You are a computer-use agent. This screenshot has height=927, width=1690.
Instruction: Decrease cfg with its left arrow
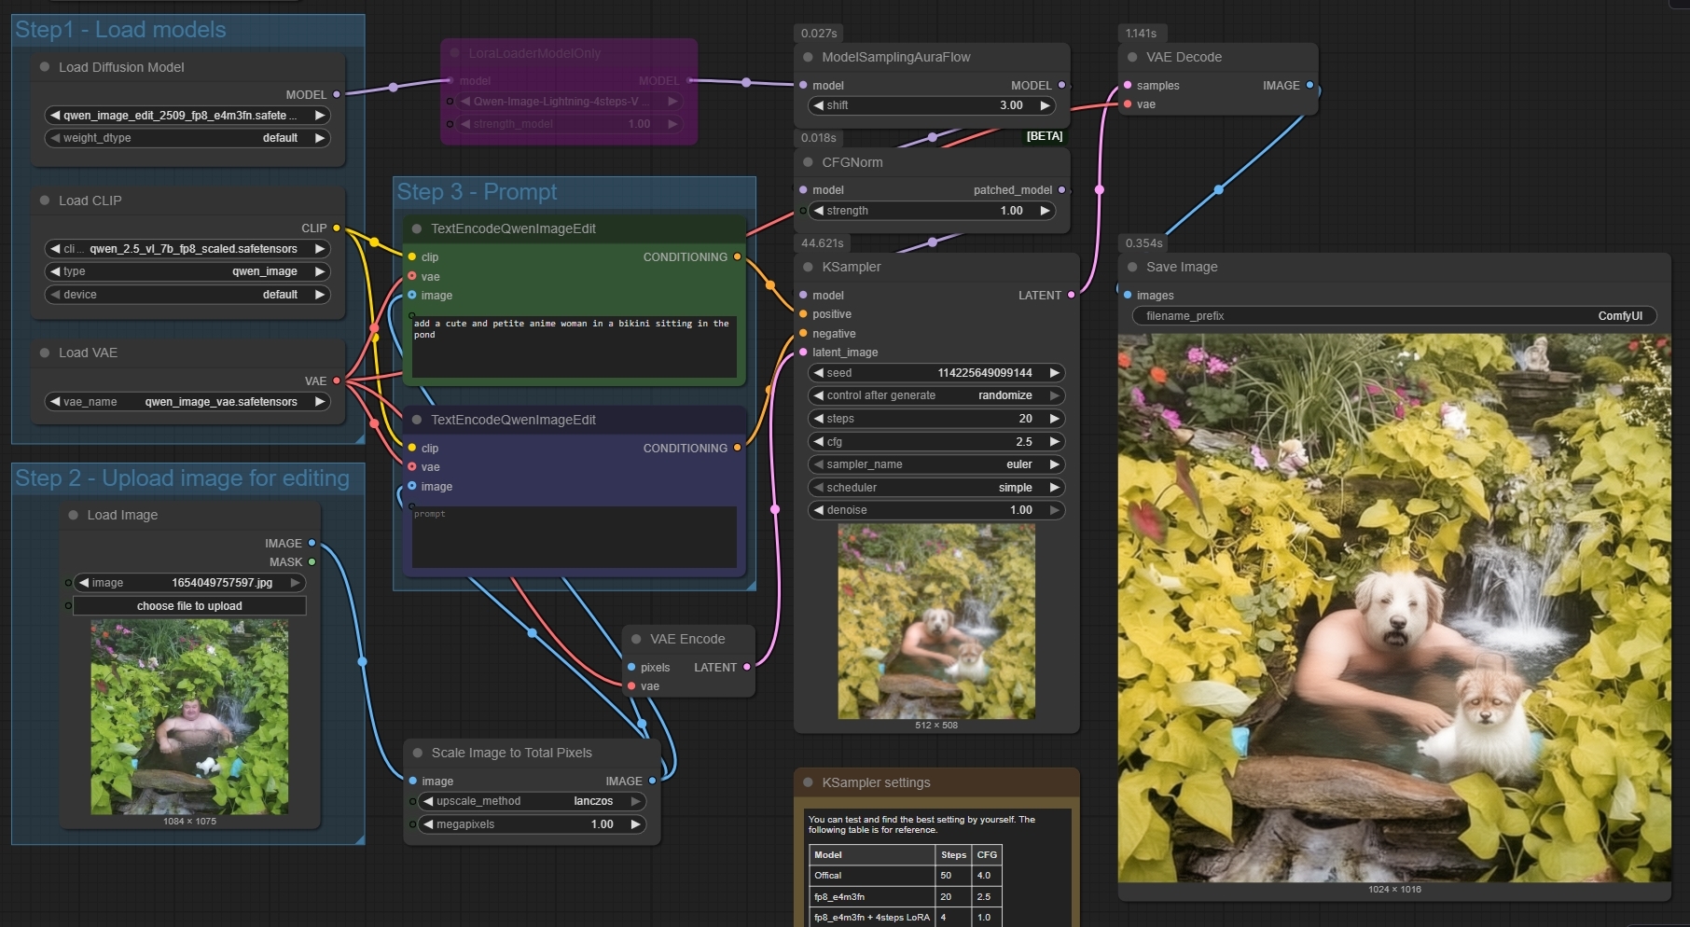[818, 442]
